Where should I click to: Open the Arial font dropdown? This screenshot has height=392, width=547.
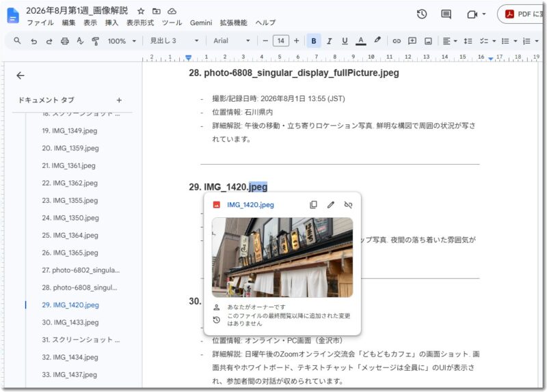tap(231, 41)
